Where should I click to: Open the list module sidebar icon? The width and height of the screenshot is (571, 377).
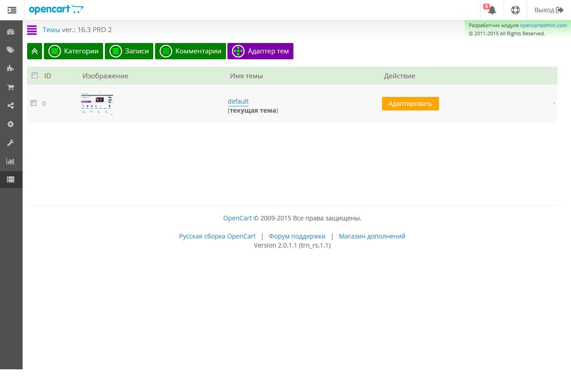[11, 180]
